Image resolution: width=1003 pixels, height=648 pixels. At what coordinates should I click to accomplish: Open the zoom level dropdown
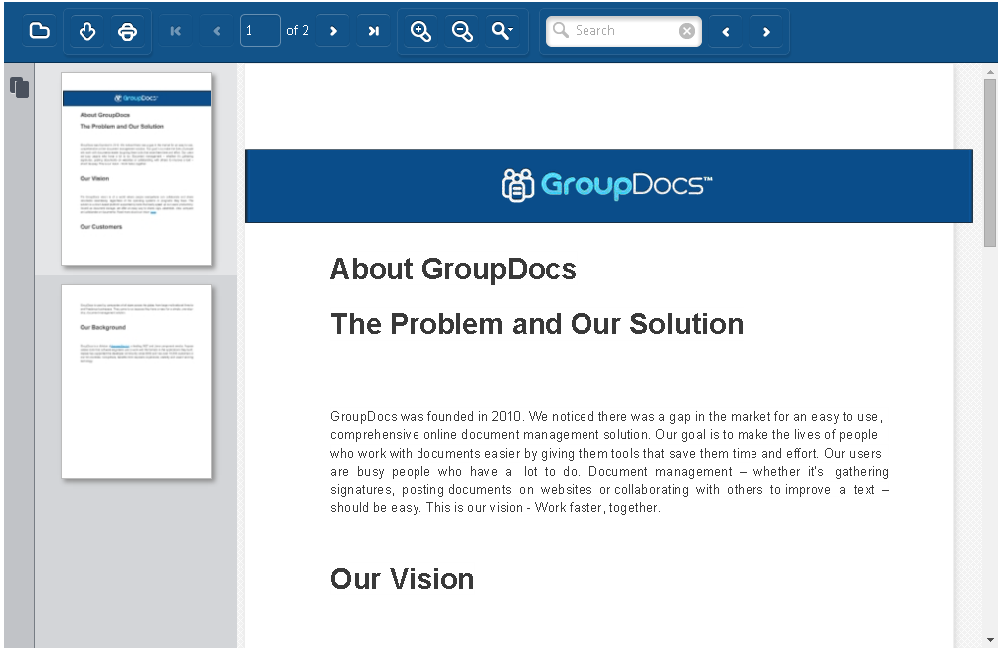pos(502,31)
